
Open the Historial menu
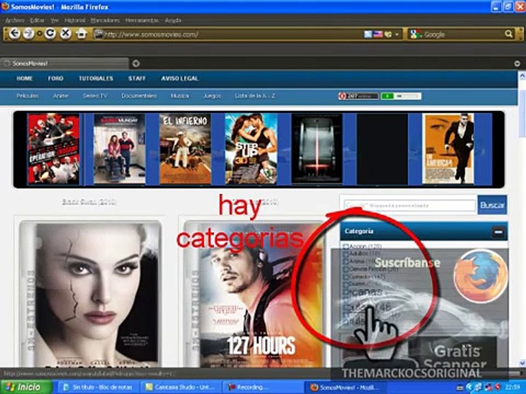pos(75,20)
